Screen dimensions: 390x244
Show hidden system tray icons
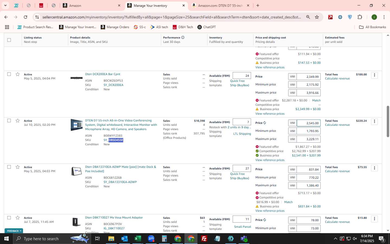pos(335,239)
